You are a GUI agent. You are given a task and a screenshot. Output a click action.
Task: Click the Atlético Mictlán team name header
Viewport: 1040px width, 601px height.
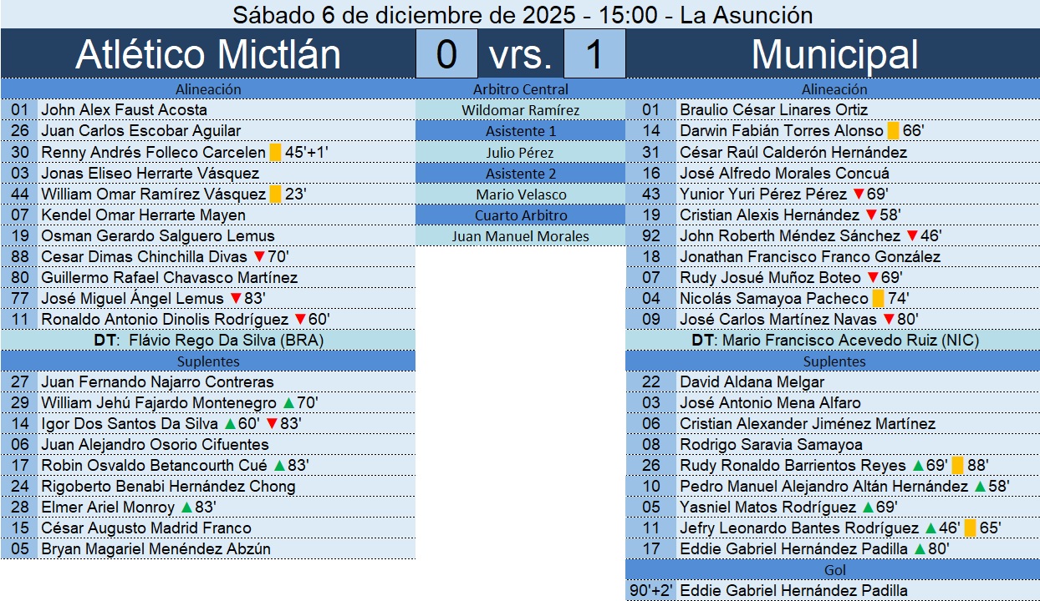coord(208,54)
